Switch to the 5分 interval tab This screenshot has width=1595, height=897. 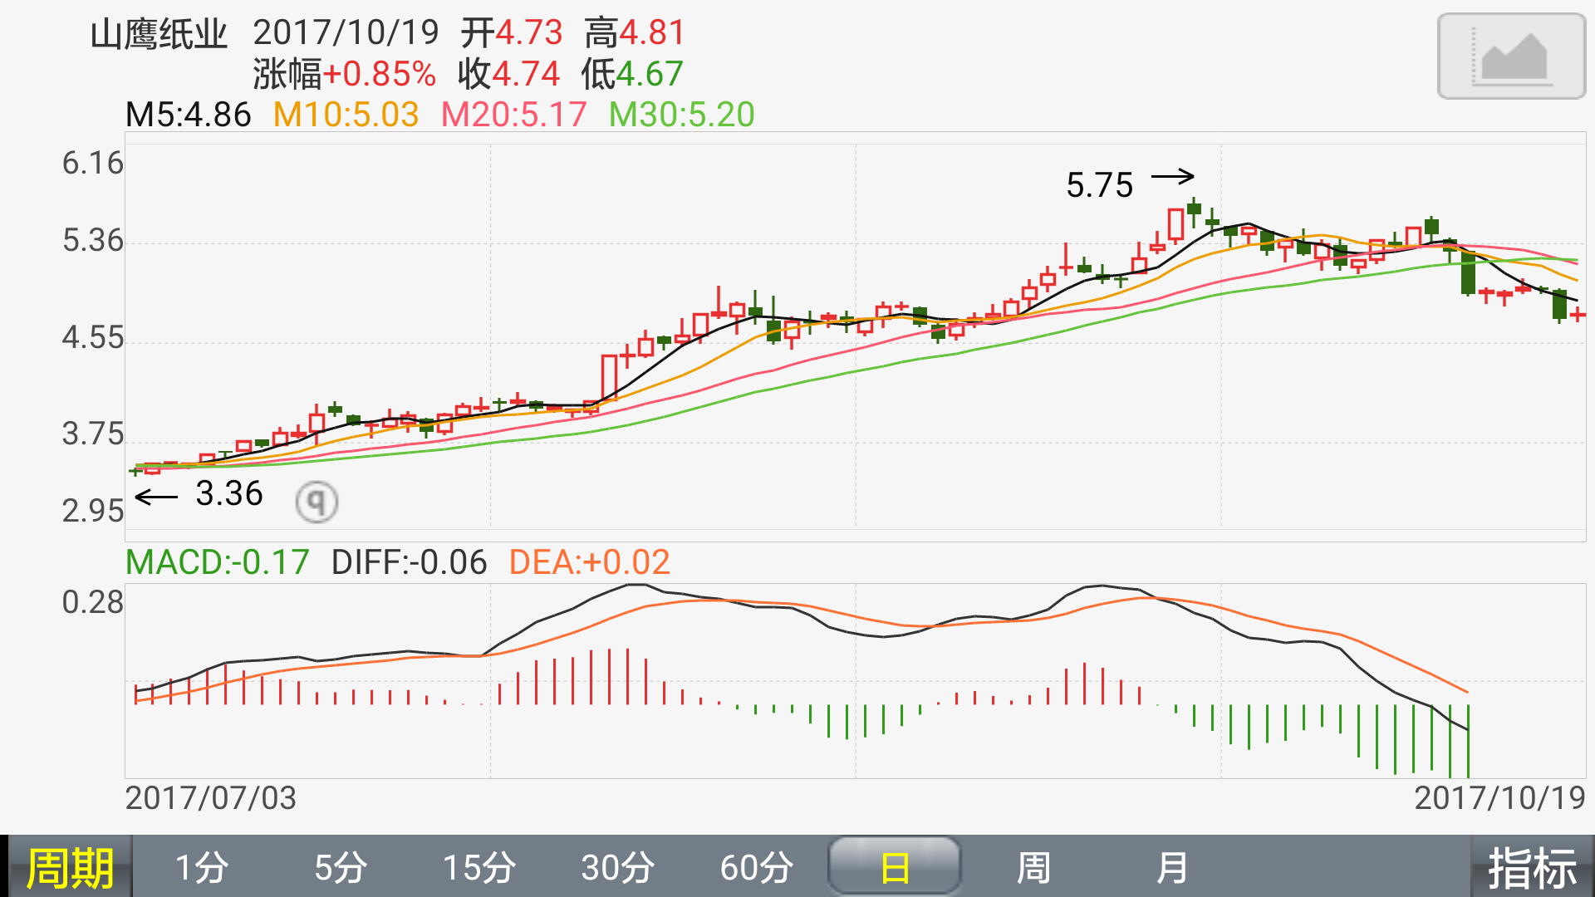coord(341,868)
